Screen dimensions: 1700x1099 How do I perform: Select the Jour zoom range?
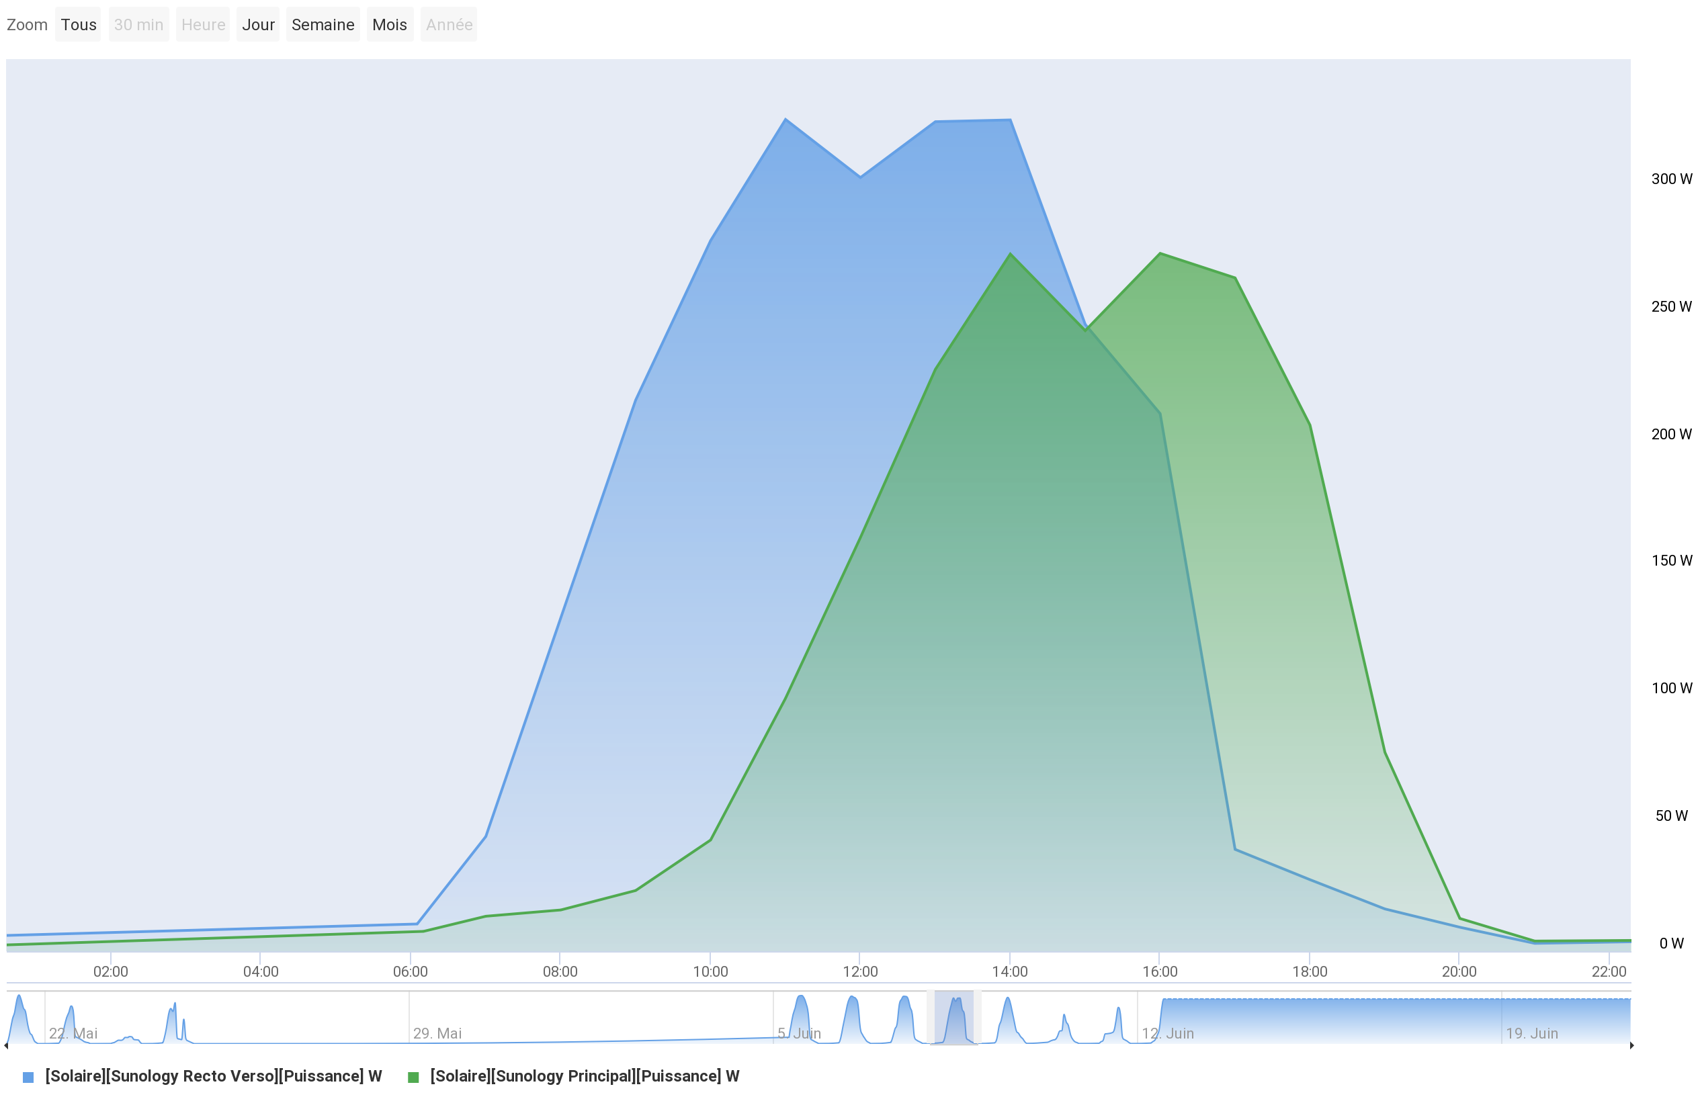click(257, 25)
